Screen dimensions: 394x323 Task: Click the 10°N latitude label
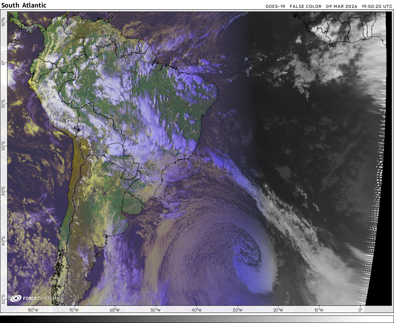pyautogui.click(x=3, y=22)
